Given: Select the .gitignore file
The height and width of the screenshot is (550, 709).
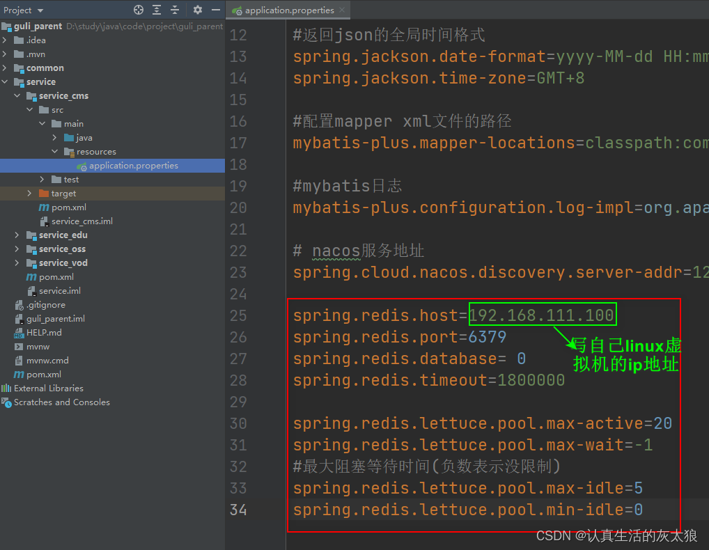Looking at the screenshot, I should coord(45,305).
